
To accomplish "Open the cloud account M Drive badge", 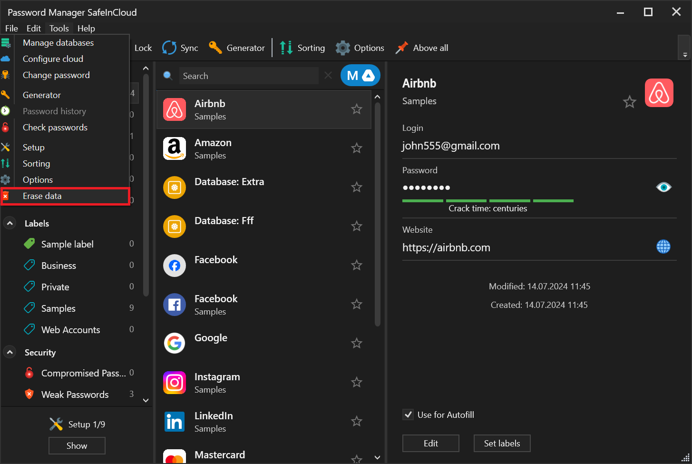I will tap(361, 76).
